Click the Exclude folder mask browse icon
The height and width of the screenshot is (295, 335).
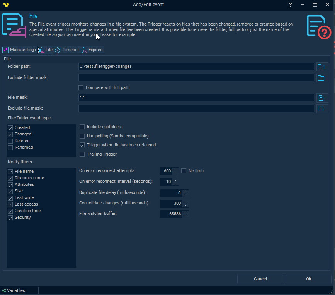pos(321,78)
